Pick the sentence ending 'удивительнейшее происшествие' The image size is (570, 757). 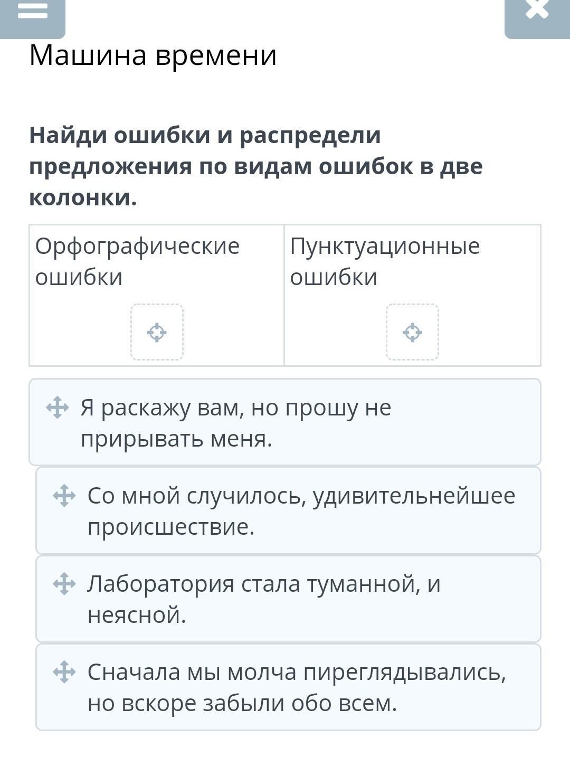pos(301,511)
